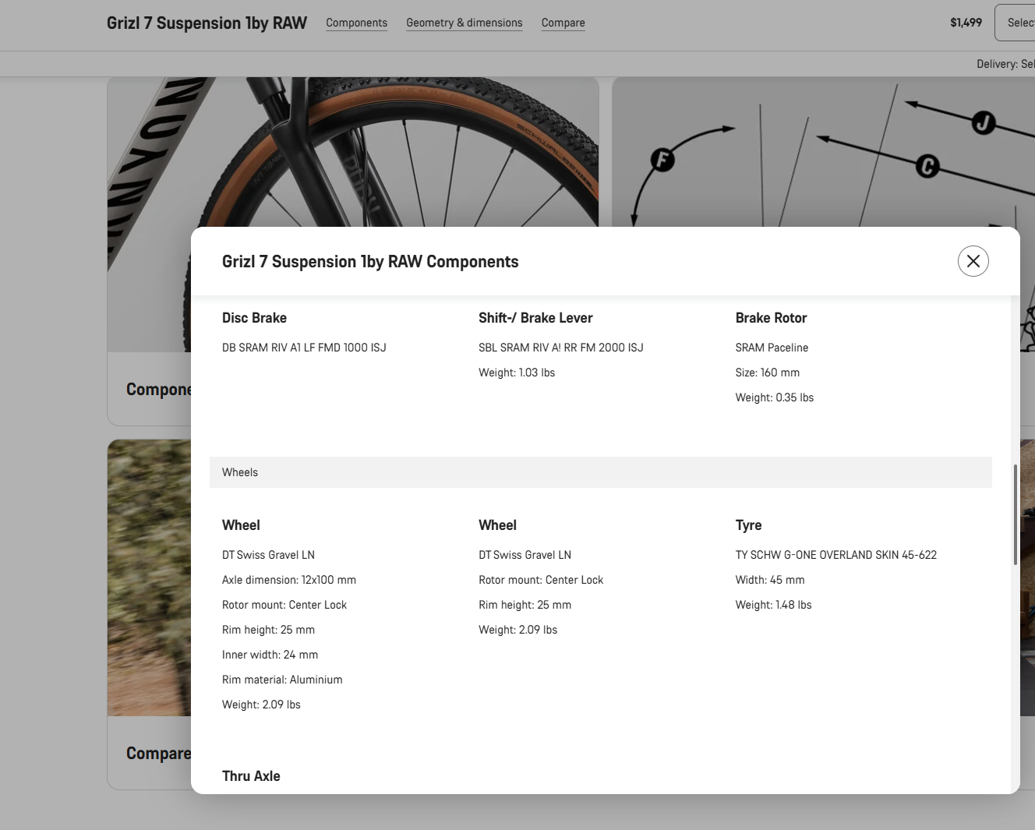Click the Wheels section header bar
The image size is (1035, 830).
pyautogui.click(x=600, y=472)
